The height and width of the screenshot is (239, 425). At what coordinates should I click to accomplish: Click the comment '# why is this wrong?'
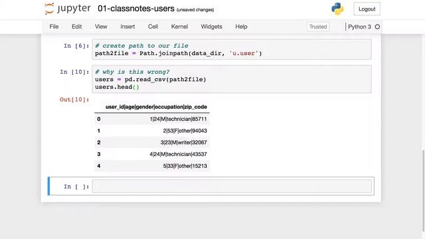point(132,72)
